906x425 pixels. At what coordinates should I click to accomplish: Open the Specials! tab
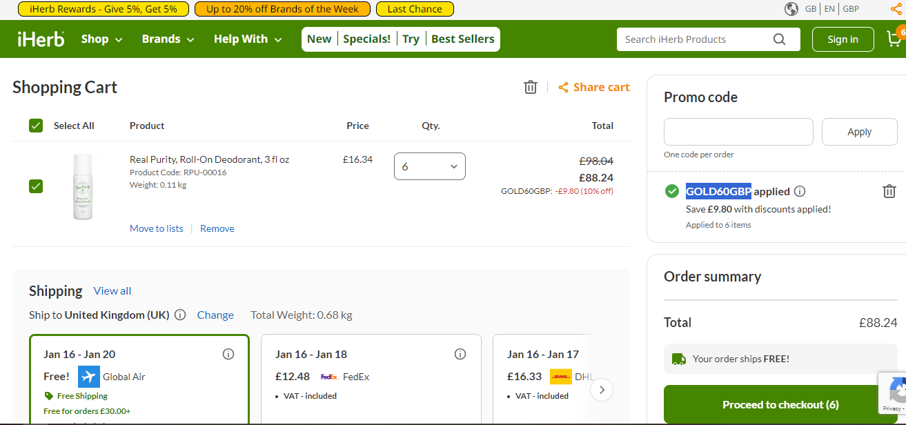tap(367, 39)
